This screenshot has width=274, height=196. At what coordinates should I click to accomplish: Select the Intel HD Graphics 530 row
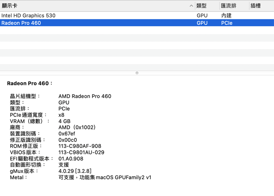pyautogui.click(x=137, y=16)
